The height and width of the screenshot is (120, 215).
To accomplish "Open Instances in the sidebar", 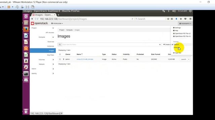I will [51, 46].
